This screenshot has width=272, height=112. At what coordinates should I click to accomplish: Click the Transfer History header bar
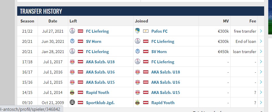tap(141, 11)
